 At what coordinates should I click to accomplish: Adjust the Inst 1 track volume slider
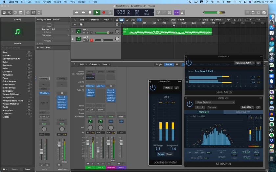pyautogui.click(x=104, y=33)
